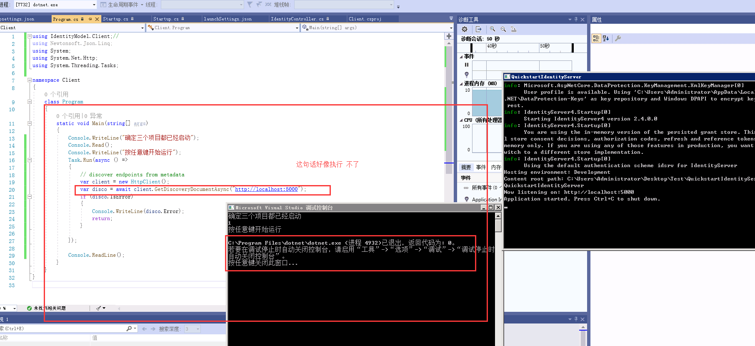Click the green no-issues-found status icon
Image resolution: width=755 pixels, height=346 pixels.
[29, 308]
